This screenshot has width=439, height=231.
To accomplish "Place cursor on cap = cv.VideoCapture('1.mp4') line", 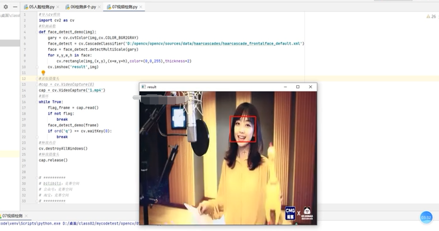I will (x=72, y=90).
